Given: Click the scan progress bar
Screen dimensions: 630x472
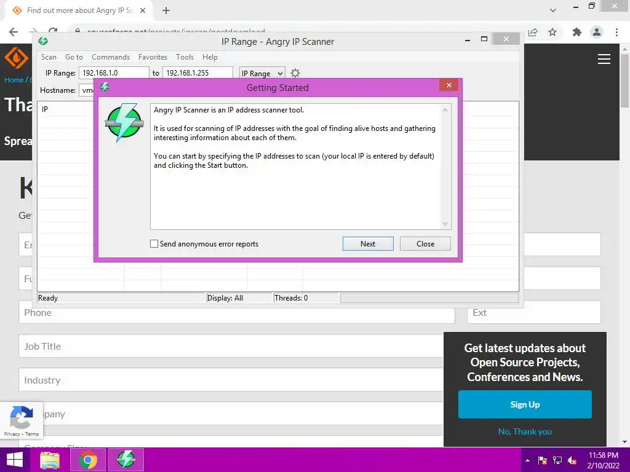Looking at the screenshot, I should coord(429,298).
